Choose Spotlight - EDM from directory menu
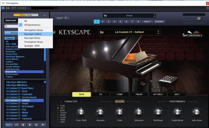This screenshot has height=128, width=209. 36,46
